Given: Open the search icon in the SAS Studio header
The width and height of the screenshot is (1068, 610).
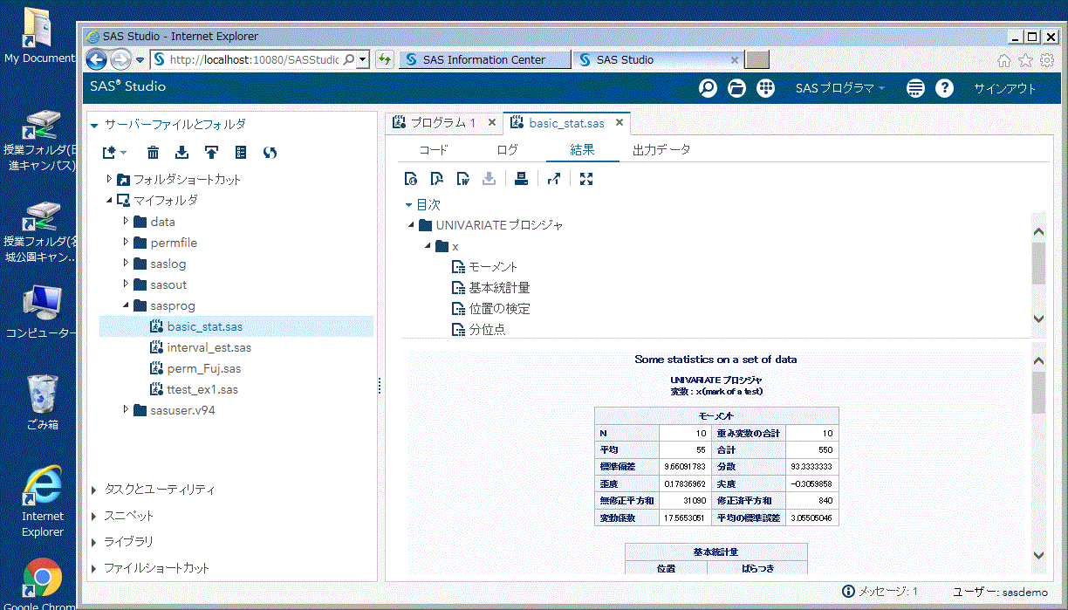Looking at the screenshot, I should 708,88.
